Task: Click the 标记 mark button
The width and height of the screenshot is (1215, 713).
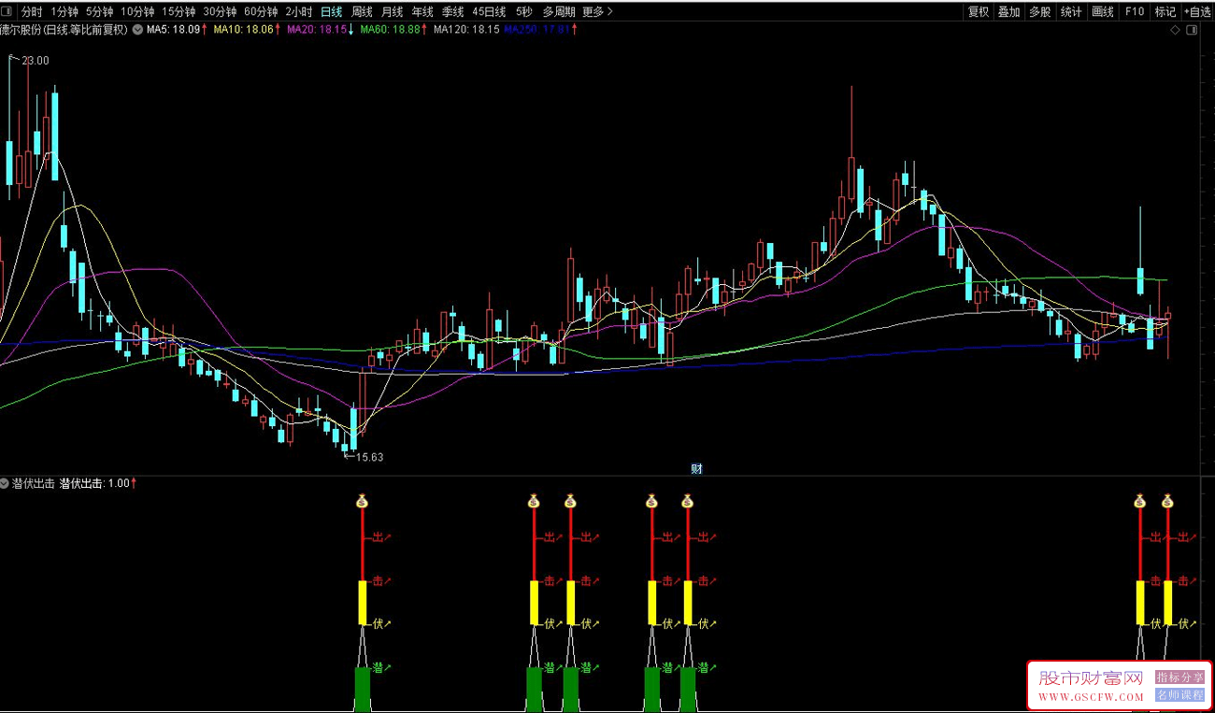Action: coord(1165,12)
